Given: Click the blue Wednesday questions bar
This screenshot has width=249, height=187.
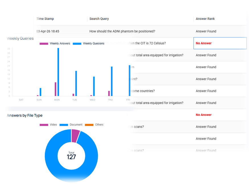Looking at the screenshot, I should coord(94,86).
